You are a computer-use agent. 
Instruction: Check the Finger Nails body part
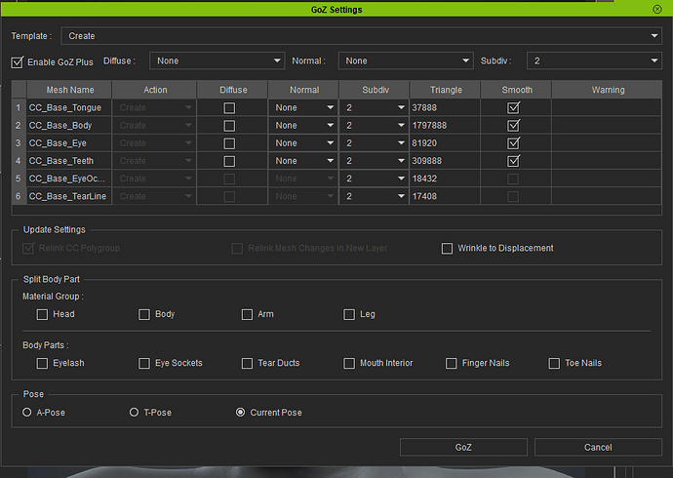pyautogui.click(x=451, y=364)
